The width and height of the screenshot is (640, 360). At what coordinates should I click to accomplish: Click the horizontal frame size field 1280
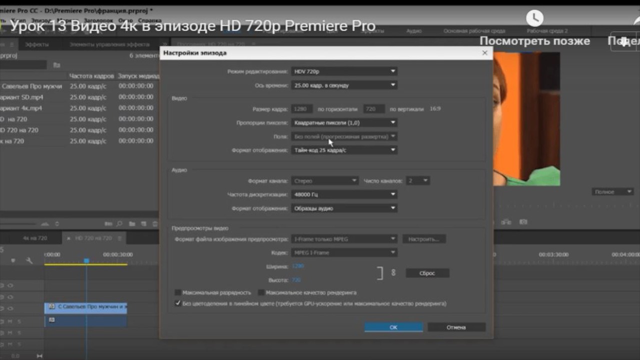coord(302,108)
